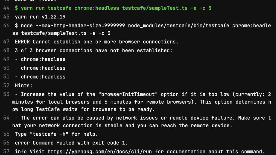Click line number 45

[6, 17]
